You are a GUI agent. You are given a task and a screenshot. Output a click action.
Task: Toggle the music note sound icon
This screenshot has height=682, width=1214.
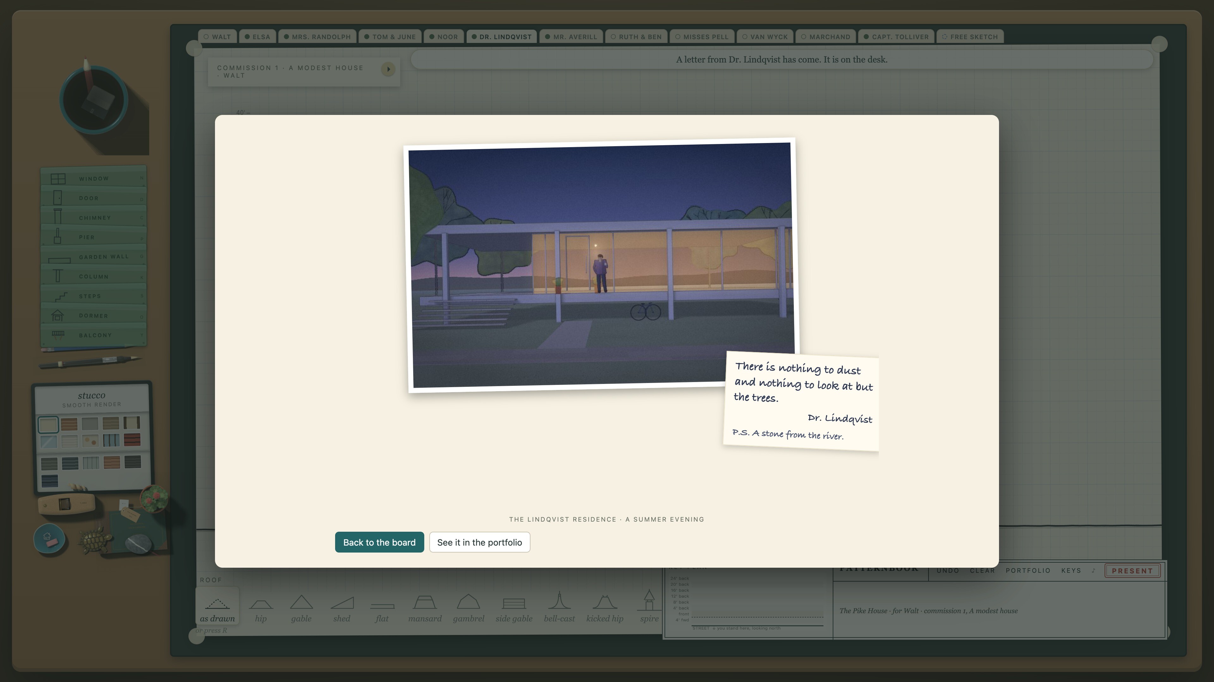1093,571
